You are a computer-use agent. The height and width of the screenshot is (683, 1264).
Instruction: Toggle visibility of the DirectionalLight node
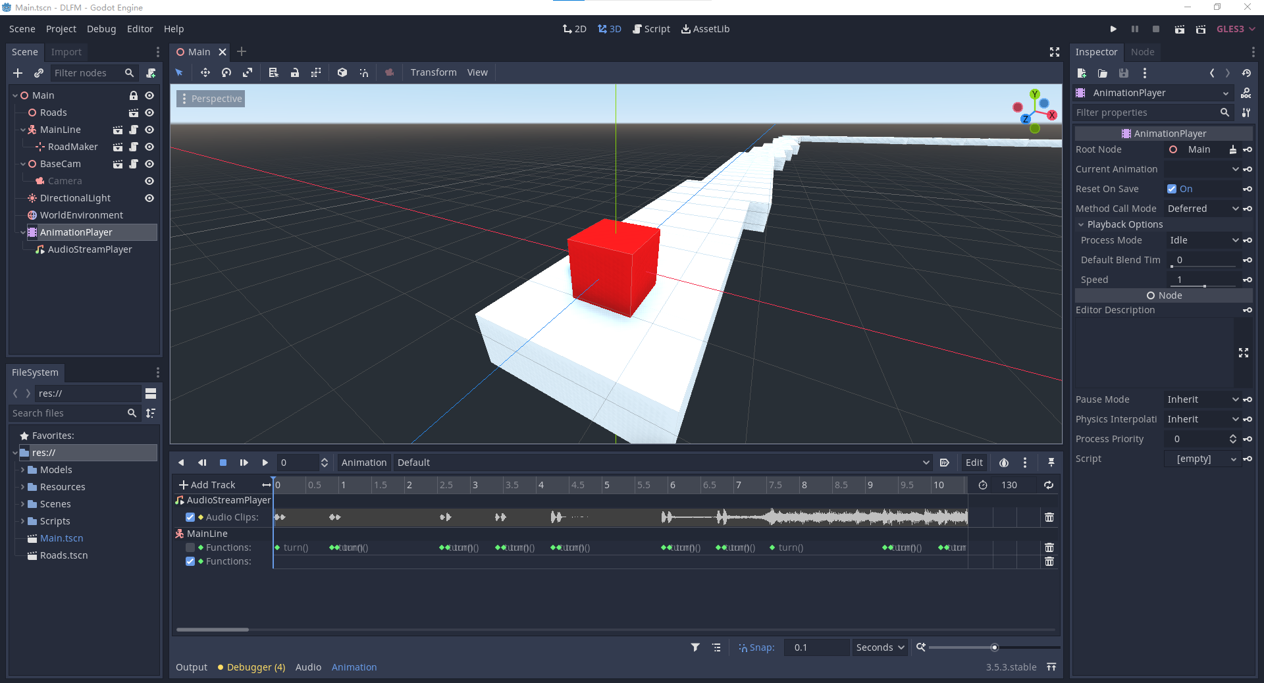pyautogui.click(x=149, y=197)
